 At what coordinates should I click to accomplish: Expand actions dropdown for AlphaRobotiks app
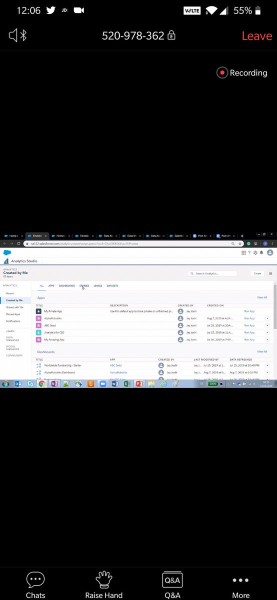tap(267, 318)
